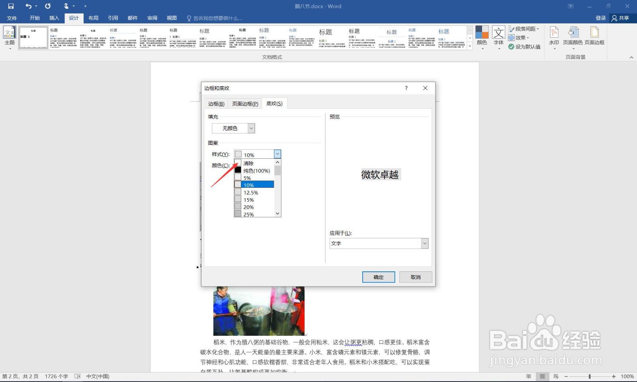This screenshot has height=382, width=637.
Task: Click the page count in status bar
Action: 20,376
